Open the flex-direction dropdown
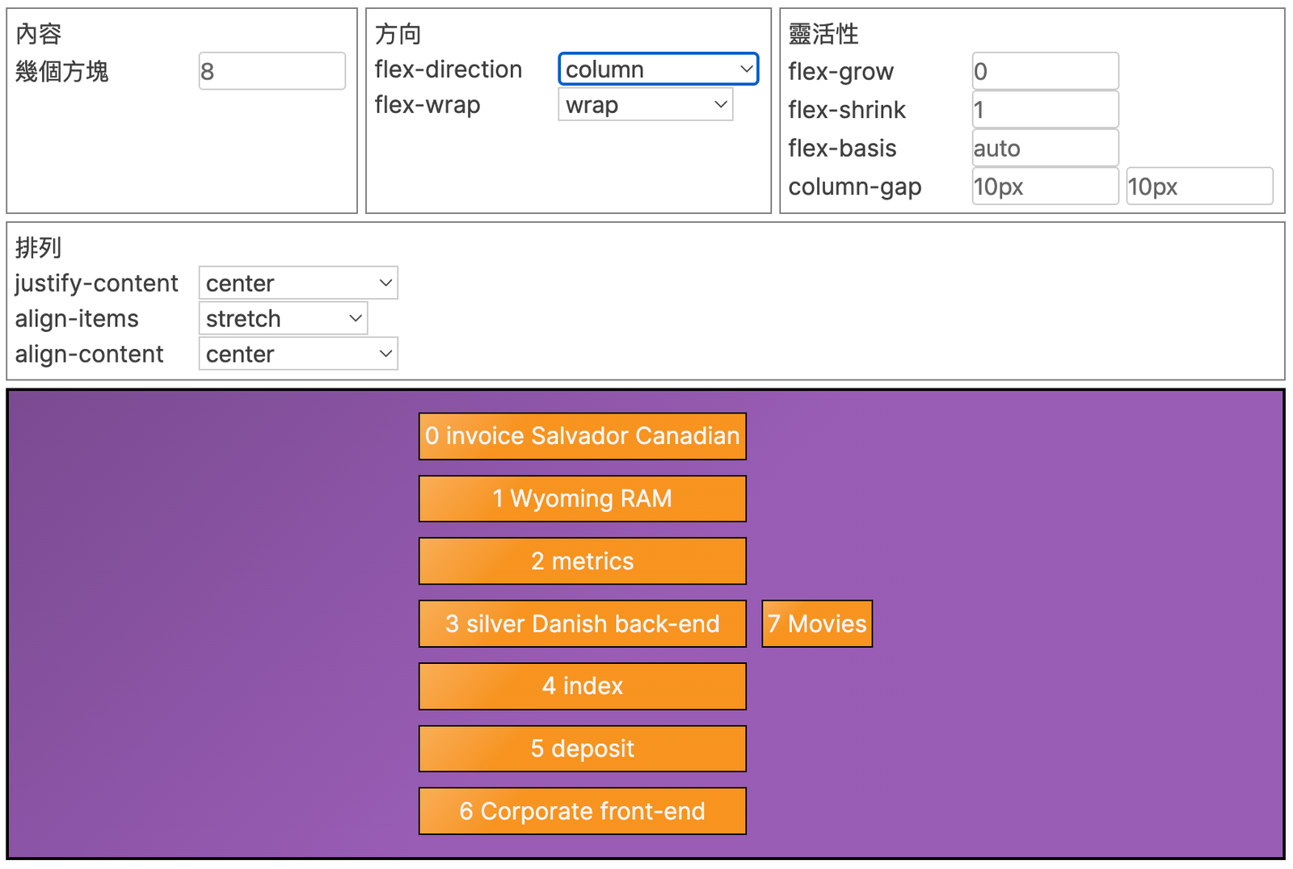 (658, 69)
